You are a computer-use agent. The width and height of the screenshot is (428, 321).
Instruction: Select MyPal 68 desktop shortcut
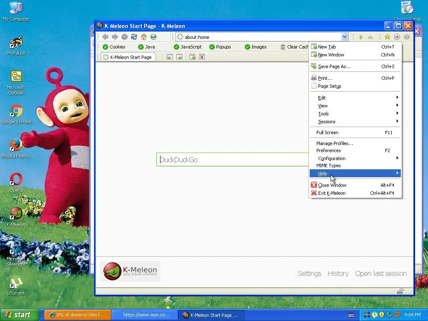(16, 46)
